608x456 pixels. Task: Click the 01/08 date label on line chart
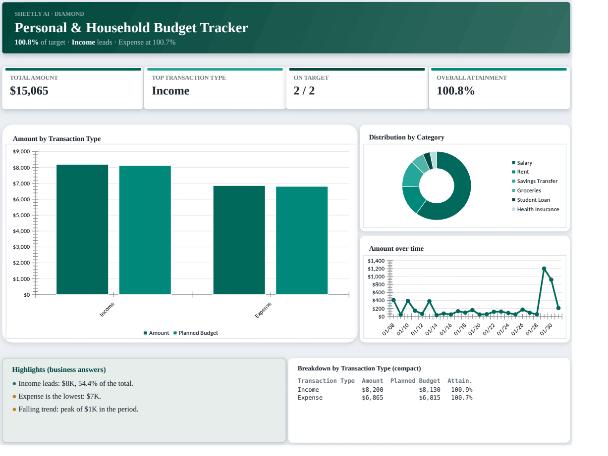coord(388,329)
